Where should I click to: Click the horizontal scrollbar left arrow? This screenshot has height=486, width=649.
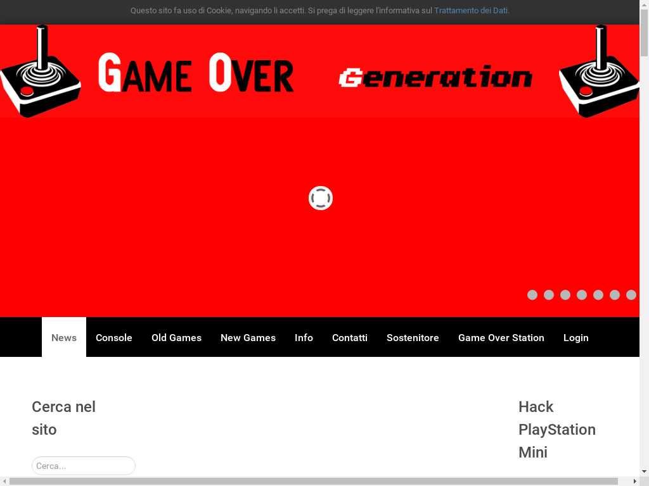point(4,482)
